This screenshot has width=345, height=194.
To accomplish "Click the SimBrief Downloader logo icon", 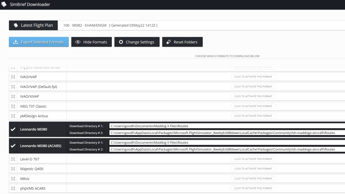I will [4, 4].
